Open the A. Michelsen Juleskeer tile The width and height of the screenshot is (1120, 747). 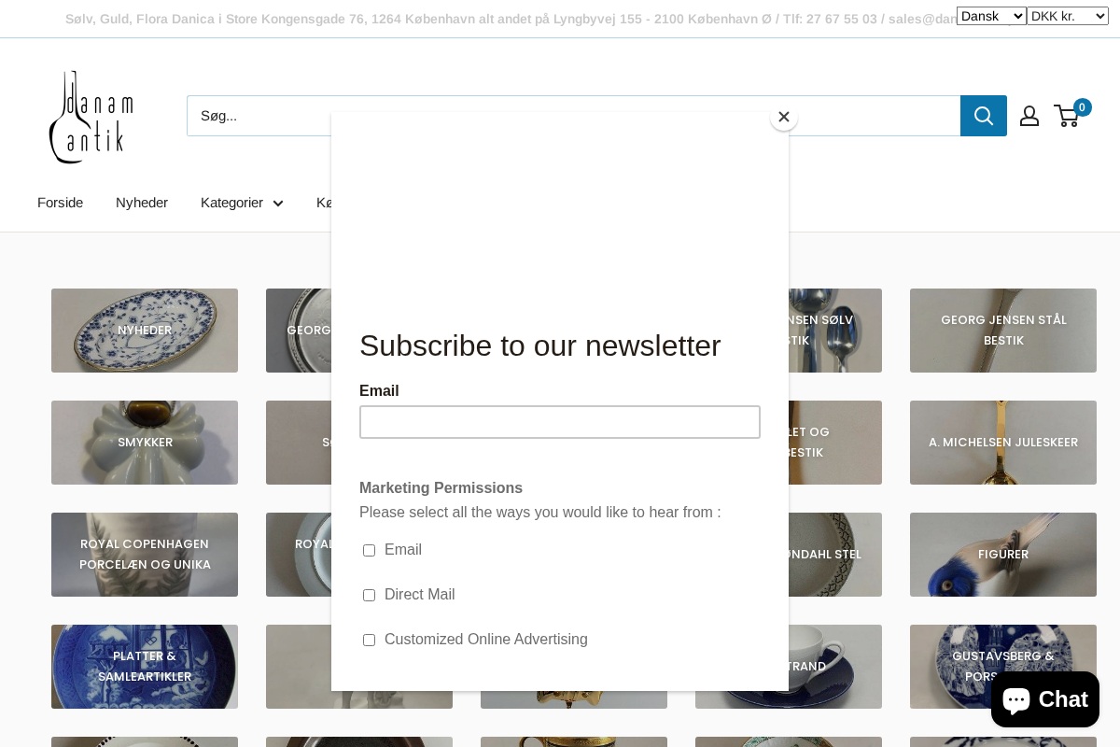click(x=1002, y=442)
